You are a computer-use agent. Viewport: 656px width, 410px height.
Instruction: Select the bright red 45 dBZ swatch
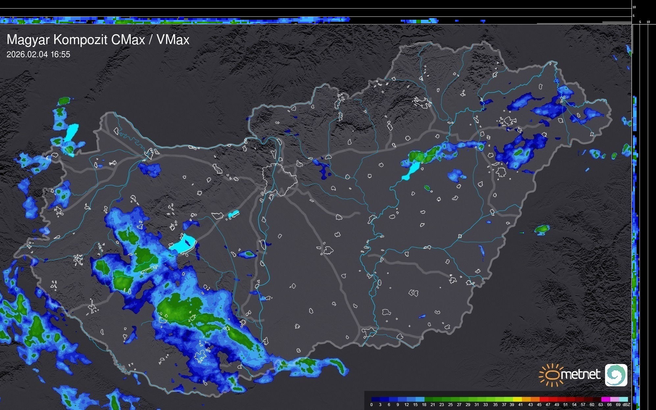coord(544,399)
